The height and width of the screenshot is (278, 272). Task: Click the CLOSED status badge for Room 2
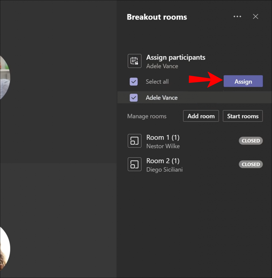251,164
